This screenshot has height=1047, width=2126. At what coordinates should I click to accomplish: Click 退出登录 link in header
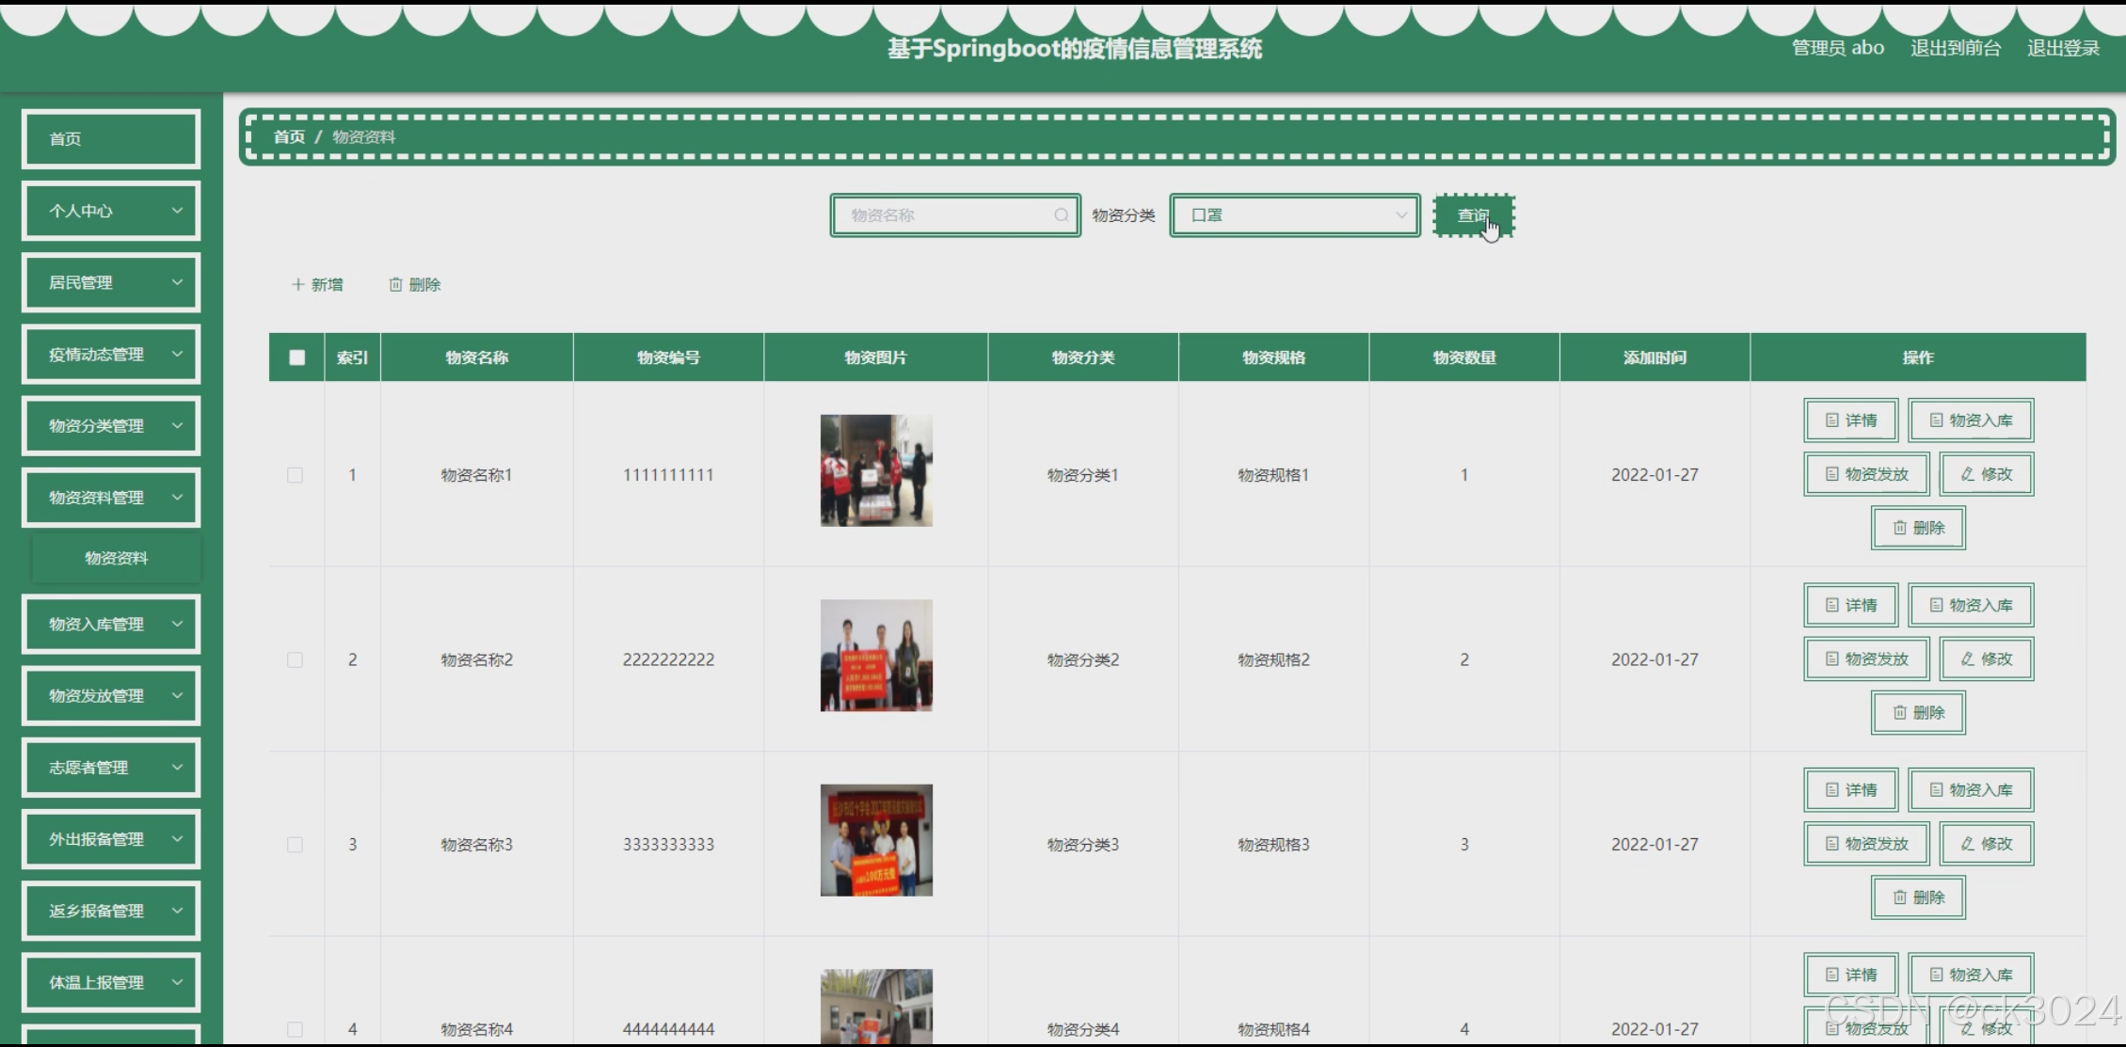pos(2063,48)
